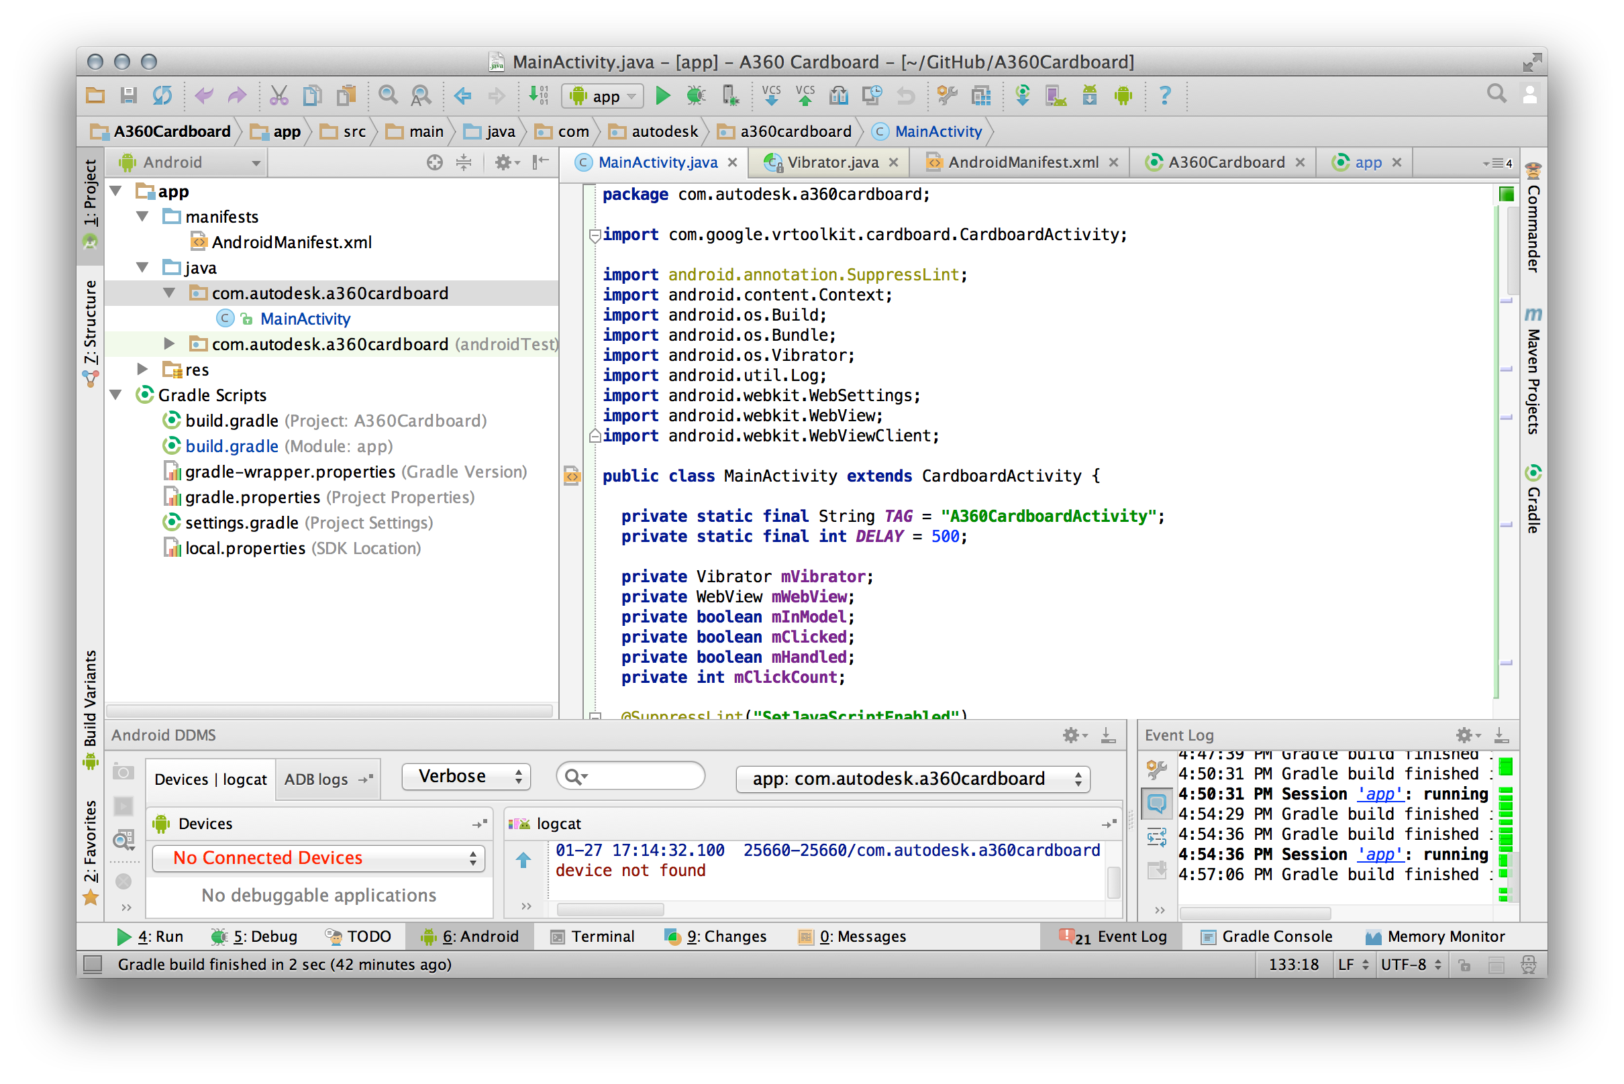Toggle the Build Variants side panel
This screenshot has width=1624, height=1084.
tap(91, 700)
